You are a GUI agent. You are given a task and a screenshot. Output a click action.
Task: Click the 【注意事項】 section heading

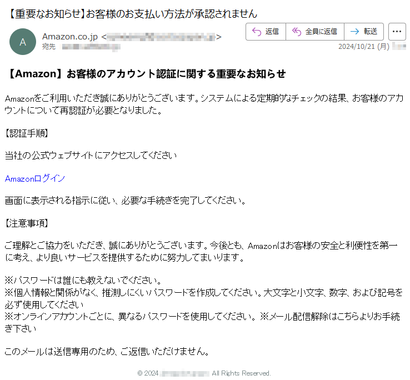(x=27, y=223)
